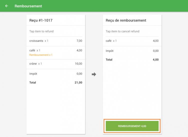Click the café price in refund receipt
Image resolution: width=188 pixels, height=137 pixels.
point(156,41)
